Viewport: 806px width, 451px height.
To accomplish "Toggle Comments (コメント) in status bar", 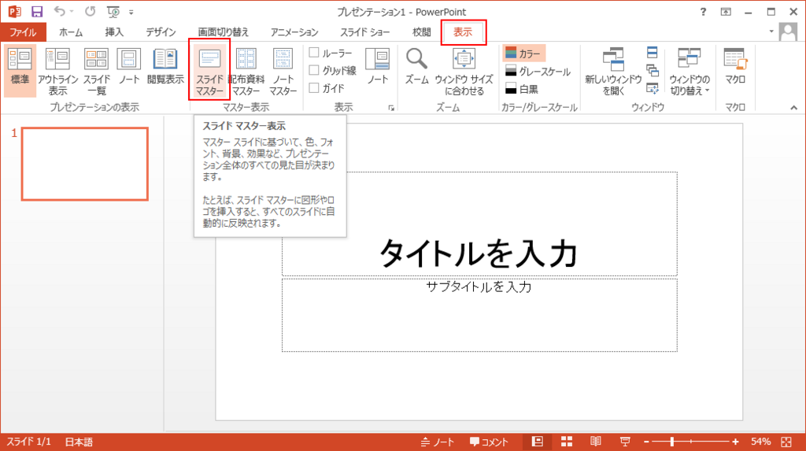I will pos(489,442).
